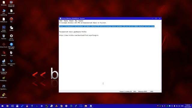Open the Правка menu in Notepad
The image size is (192, 108).
66,21
